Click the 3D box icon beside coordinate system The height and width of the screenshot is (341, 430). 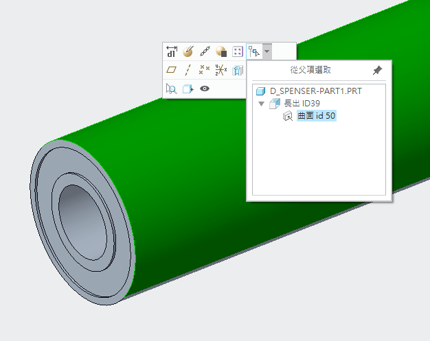pos(238,70)
